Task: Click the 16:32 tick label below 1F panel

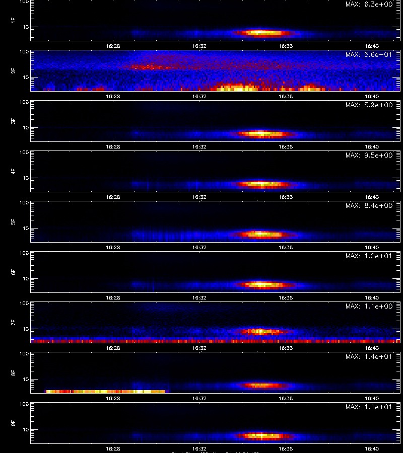Action: 199,46
